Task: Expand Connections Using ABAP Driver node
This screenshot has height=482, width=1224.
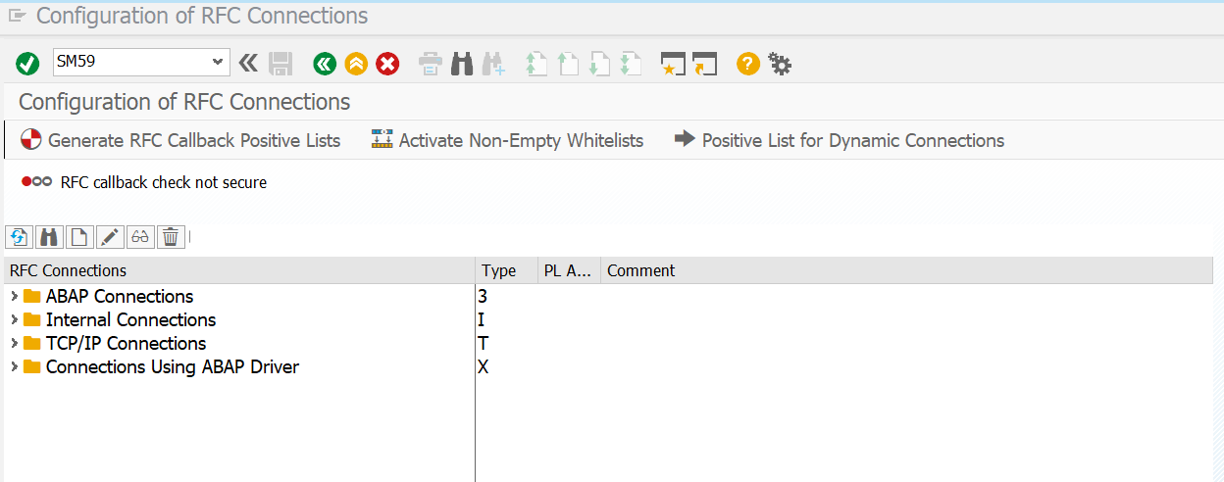Action: [14, 367]
